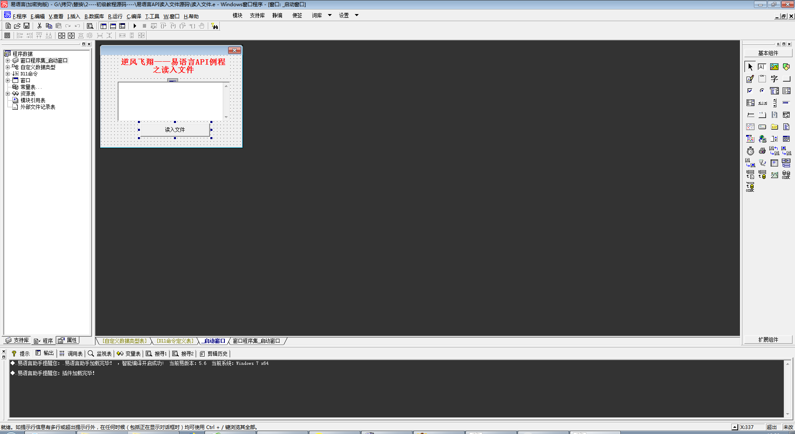Toggle the left work panel view button
Screen dimensions: 795x434
(104, 26)
